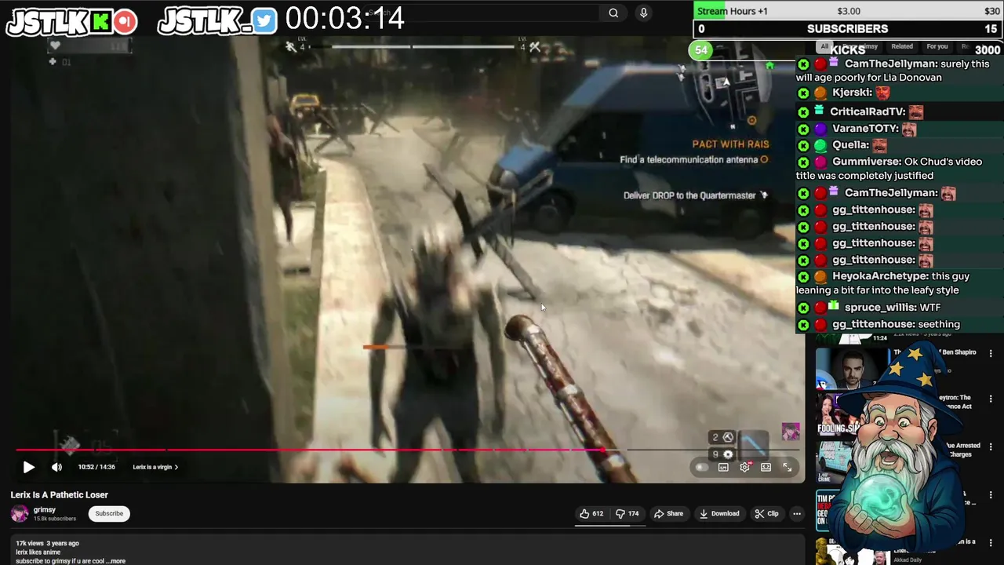Share the video
The image size is (1004, 565).
pyautogui.click(x=669, y=514)
